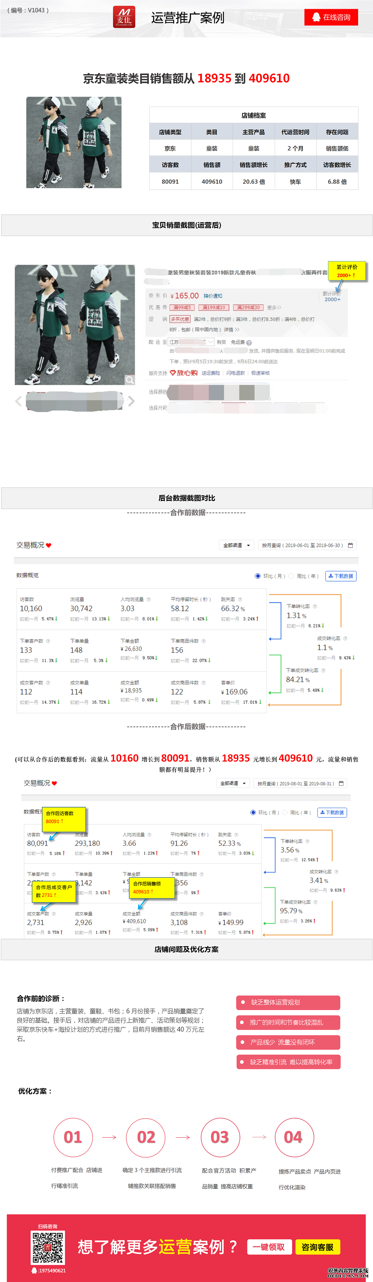Click the help icon next to 成交商品件数 above 122

[203, 683]
